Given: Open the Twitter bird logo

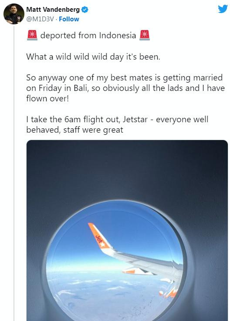Looking at the screenshot, I should [223, 9].
